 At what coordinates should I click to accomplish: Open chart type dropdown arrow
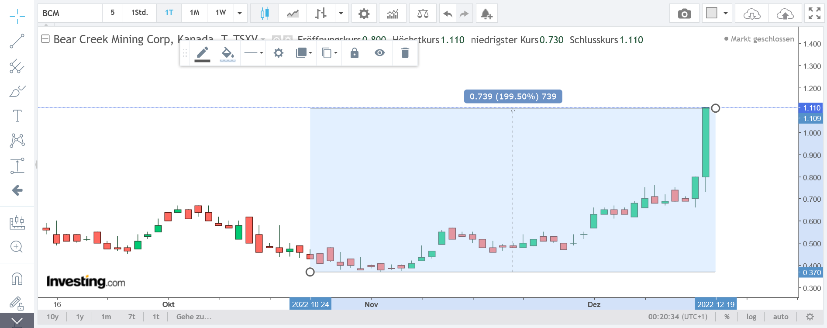[341, 14]
